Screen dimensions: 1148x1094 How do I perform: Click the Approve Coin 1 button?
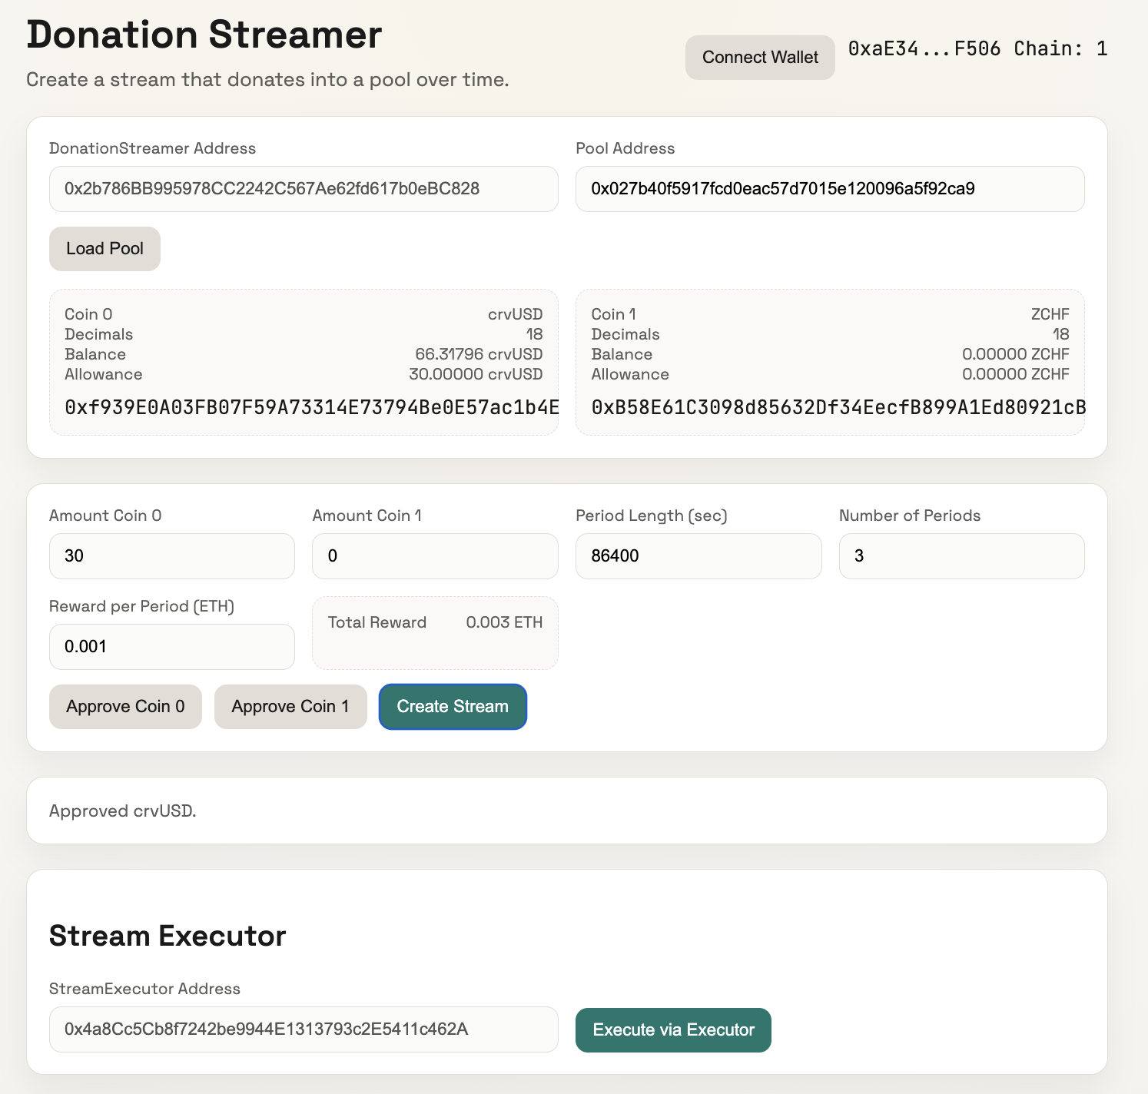click(290, 707)
